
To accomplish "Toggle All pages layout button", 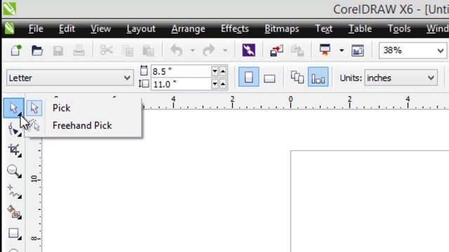I will pyautogui.click(x=297, y=77).
